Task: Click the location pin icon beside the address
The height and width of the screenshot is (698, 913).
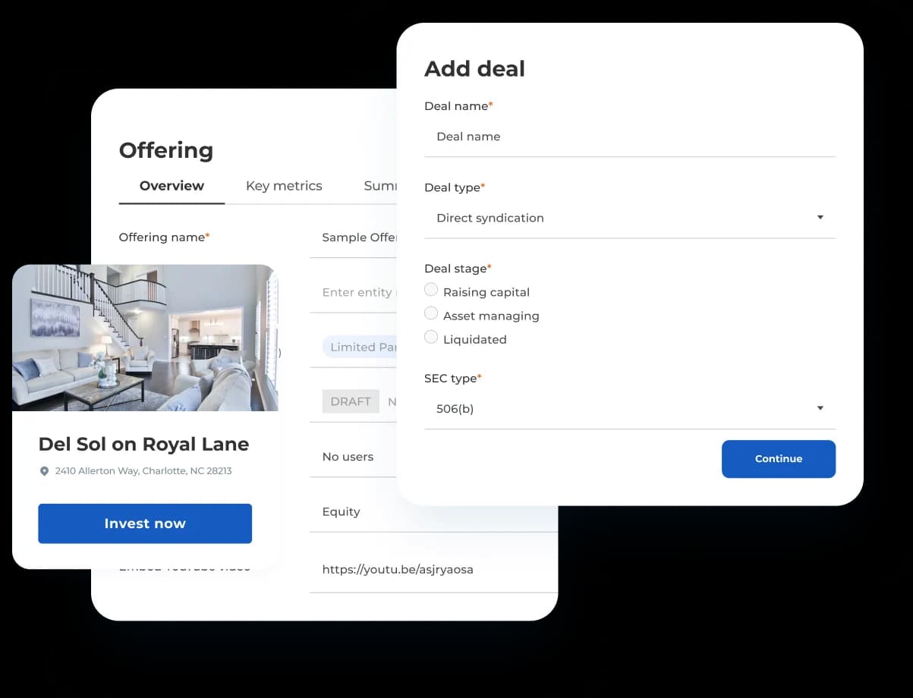Action: click(44, 471)
